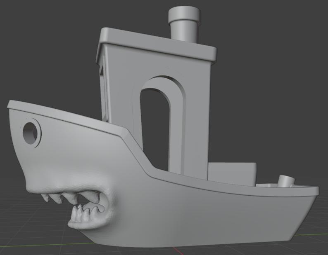Image resolution: width=328 pixels, height=255 pixels.
Task: Click the small cylinder on the stern deck
Action: pos(286,181)
